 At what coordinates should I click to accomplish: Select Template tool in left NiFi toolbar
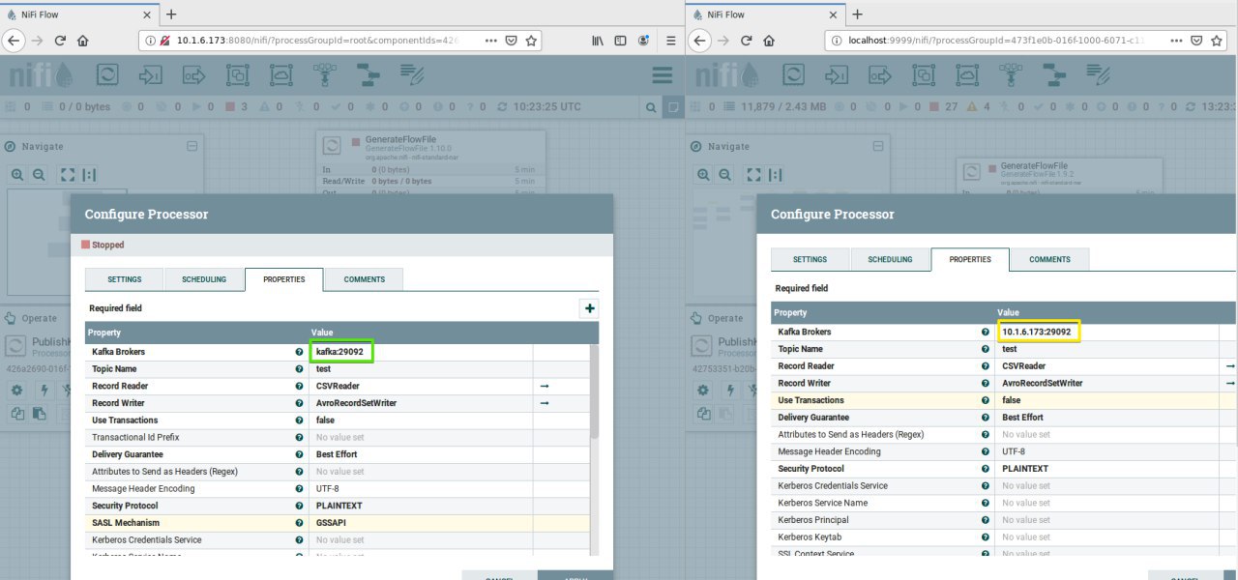pos(368,74)
